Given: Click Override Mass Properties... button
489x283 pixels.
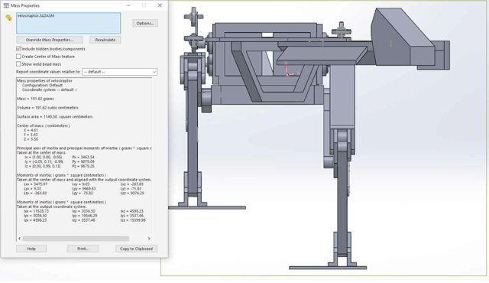Looking at the screenshot, I should point(50,40).
